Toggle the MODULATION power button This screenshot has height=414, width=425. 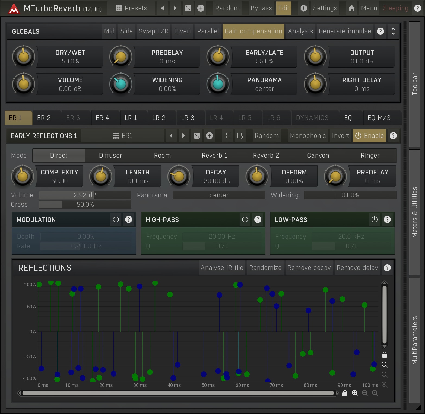(x=116, y=219)
